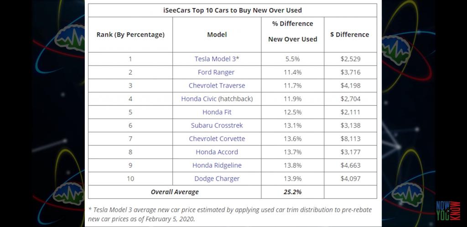This screenshot has width=467, height=227.
Task: Click the Honda Fit model link
Action: click(x=217, y=112)
